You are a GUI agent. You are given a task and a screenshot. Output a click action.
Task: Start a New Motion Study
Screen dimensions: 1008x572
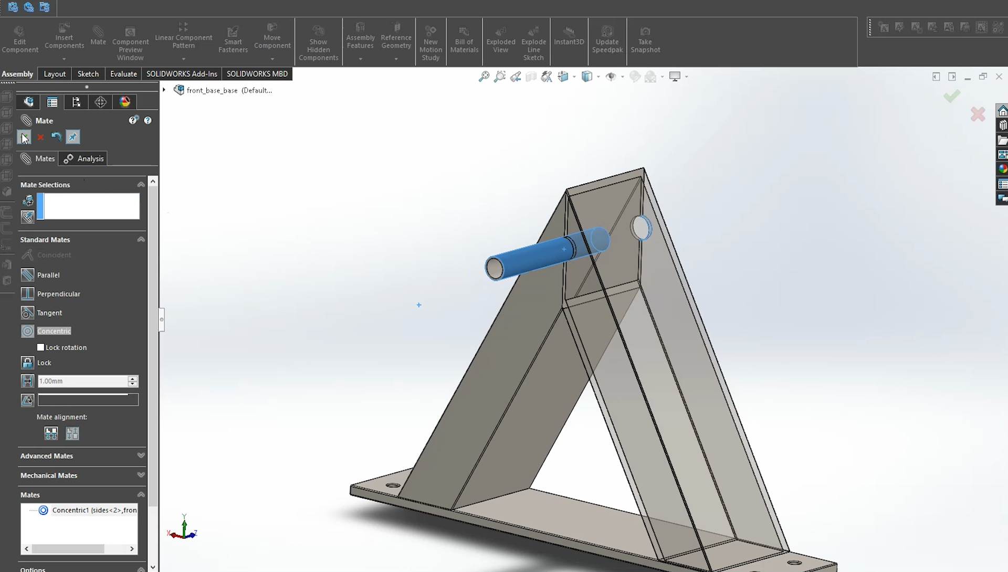(x=430, y=43)
